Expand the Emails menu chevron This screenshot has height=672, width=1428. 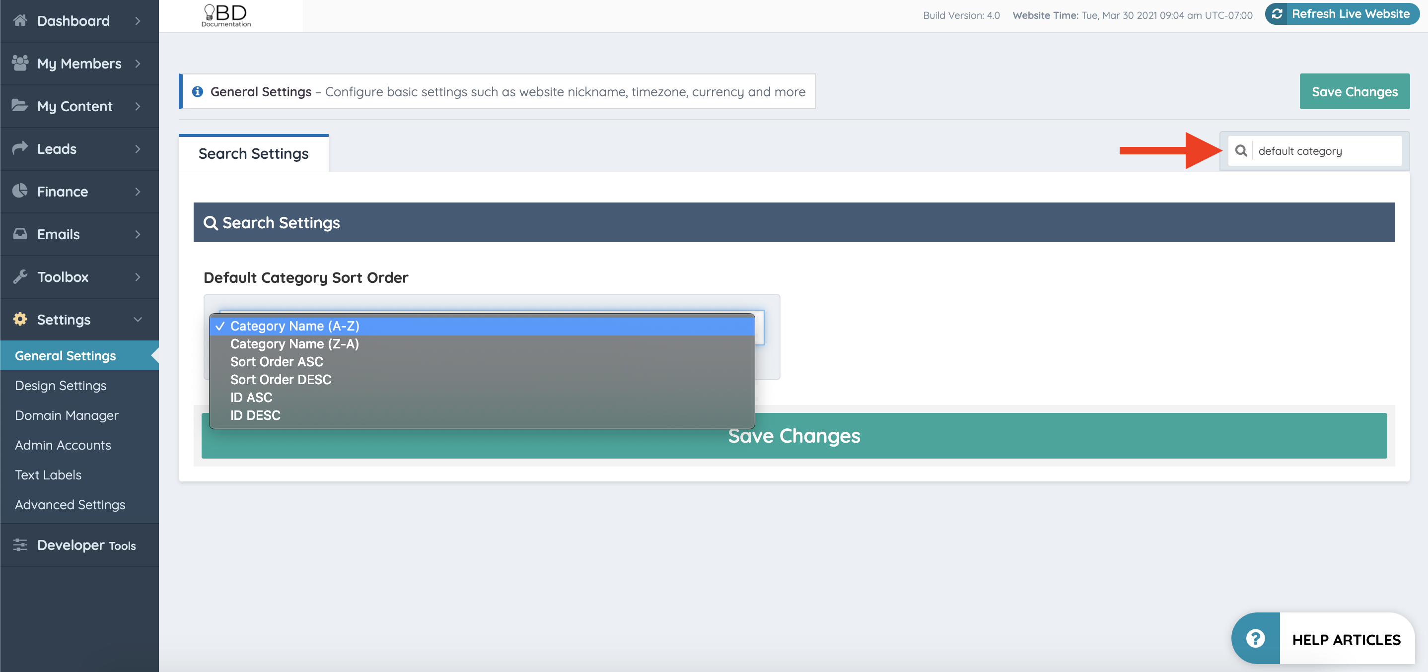(138, 234)
